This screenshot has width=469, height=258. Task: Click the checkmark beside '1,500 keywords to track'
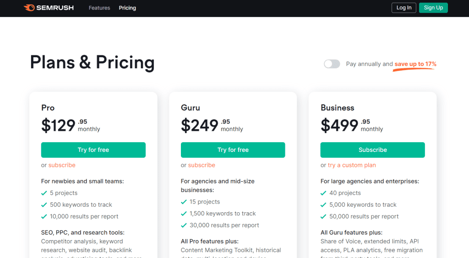click(x=184, y=214)
